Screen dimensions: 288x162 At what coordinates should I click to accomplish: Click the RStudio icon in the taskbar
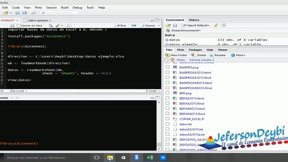(136, 157)
